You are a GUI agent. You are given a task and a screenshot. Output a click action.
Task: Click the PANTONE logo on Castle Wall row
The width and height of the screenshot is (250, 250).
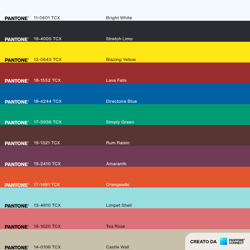click(17, 247)
